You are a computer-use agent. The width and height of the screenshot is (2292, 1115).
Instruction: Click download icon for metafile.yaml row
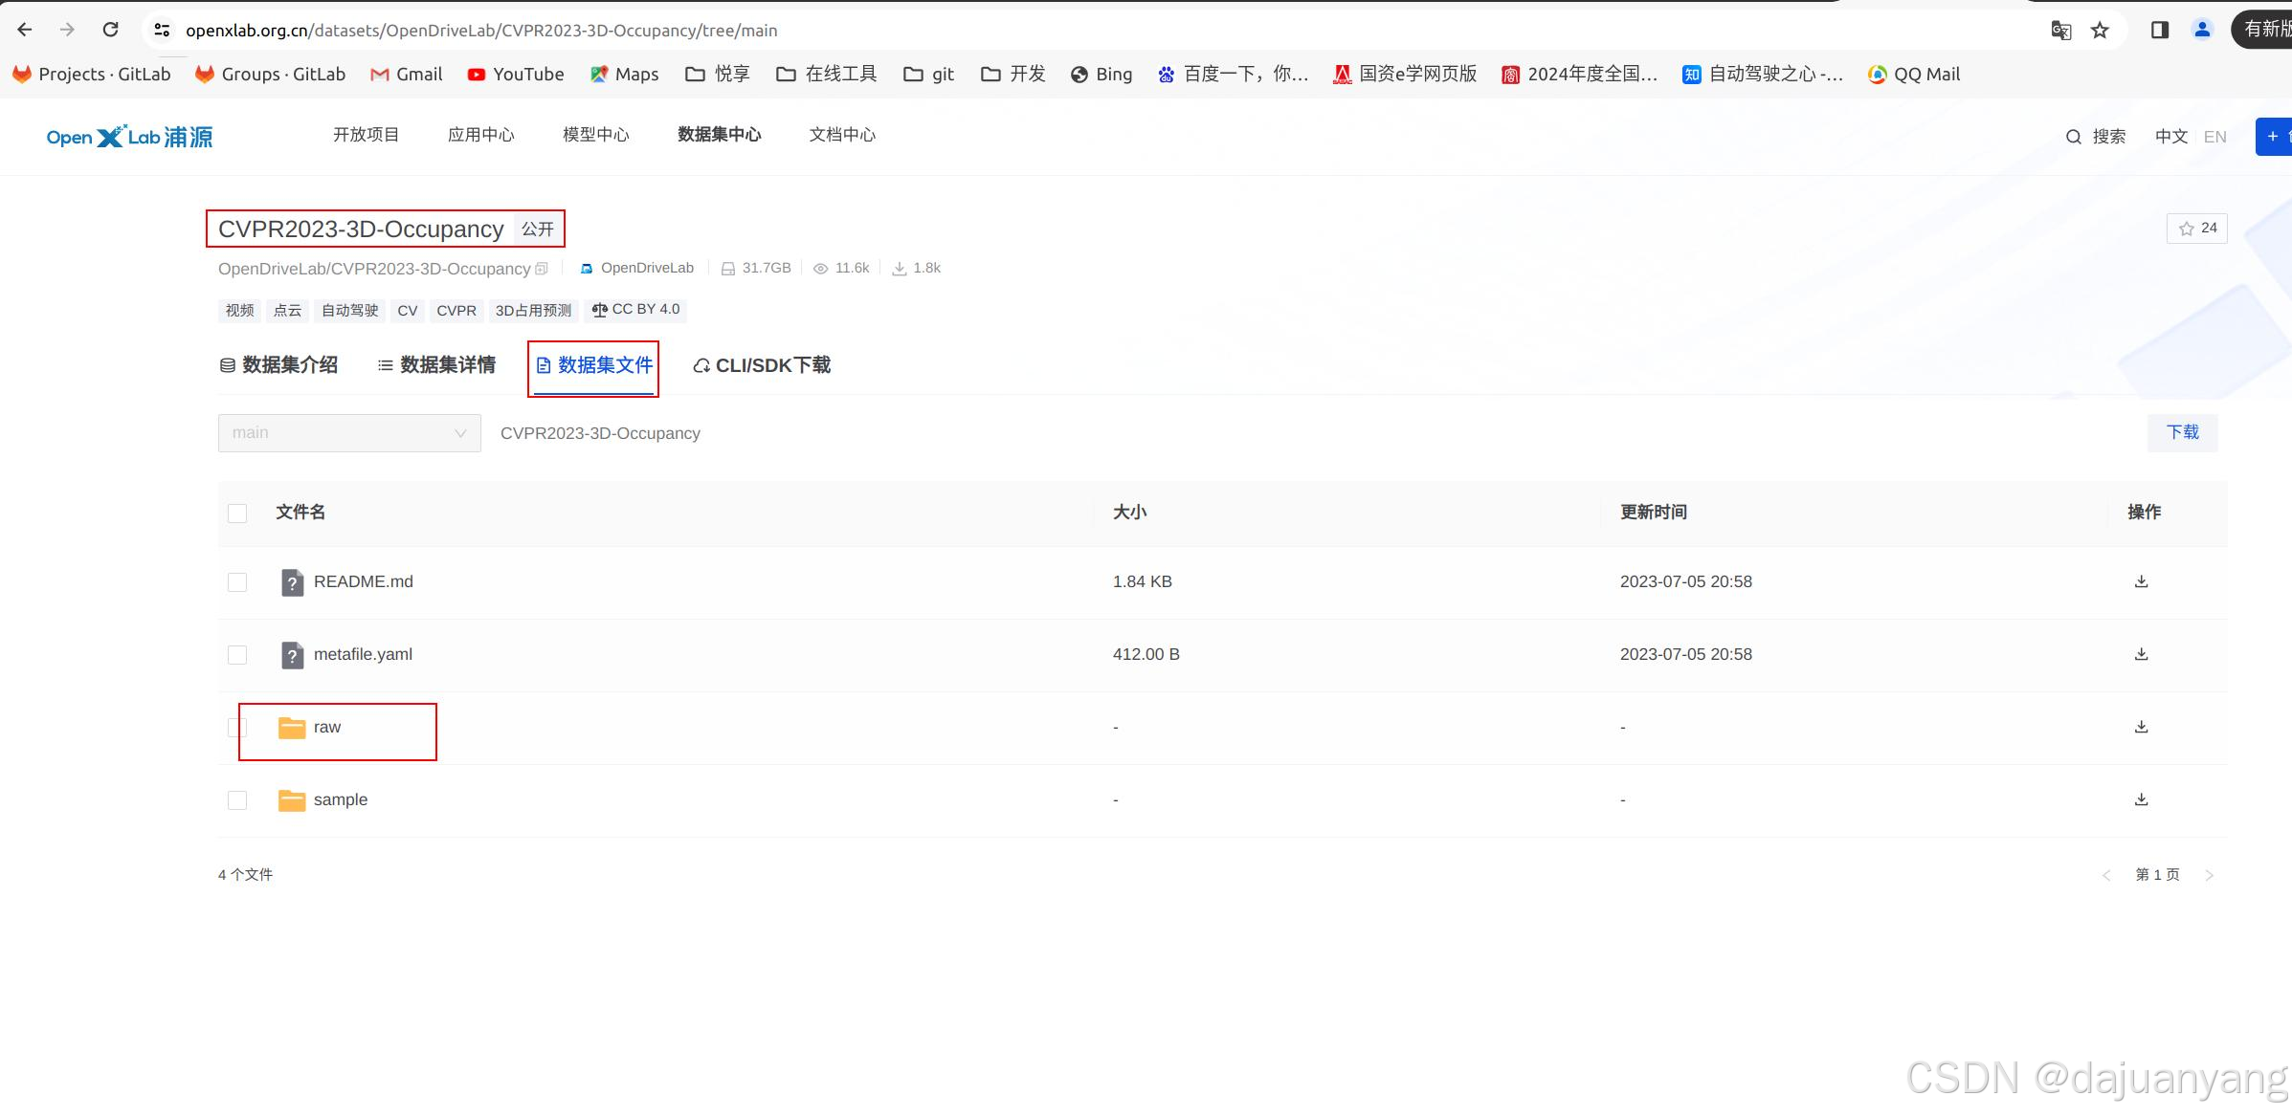tap(2141, 654)
